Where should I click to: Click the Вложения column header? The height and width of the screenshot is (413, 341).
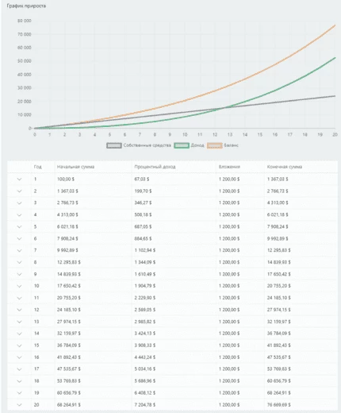point(229,167)
